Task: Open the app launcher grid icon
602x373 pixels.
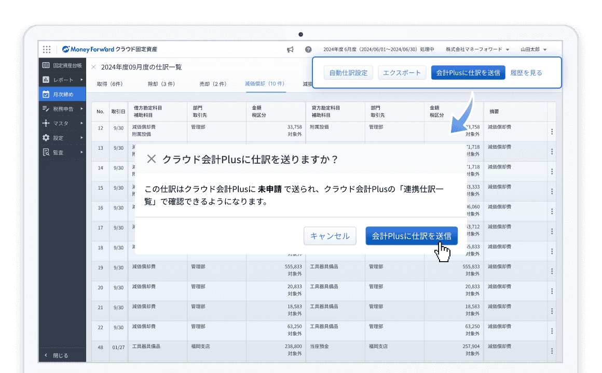Action: point(47,49)
